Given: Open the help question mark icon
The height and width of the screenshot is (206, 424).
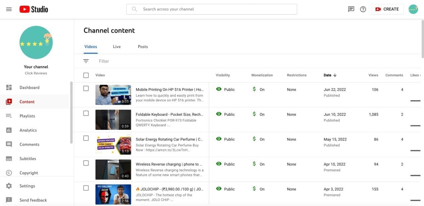Looking at the screenshot, I should (363, 9).
